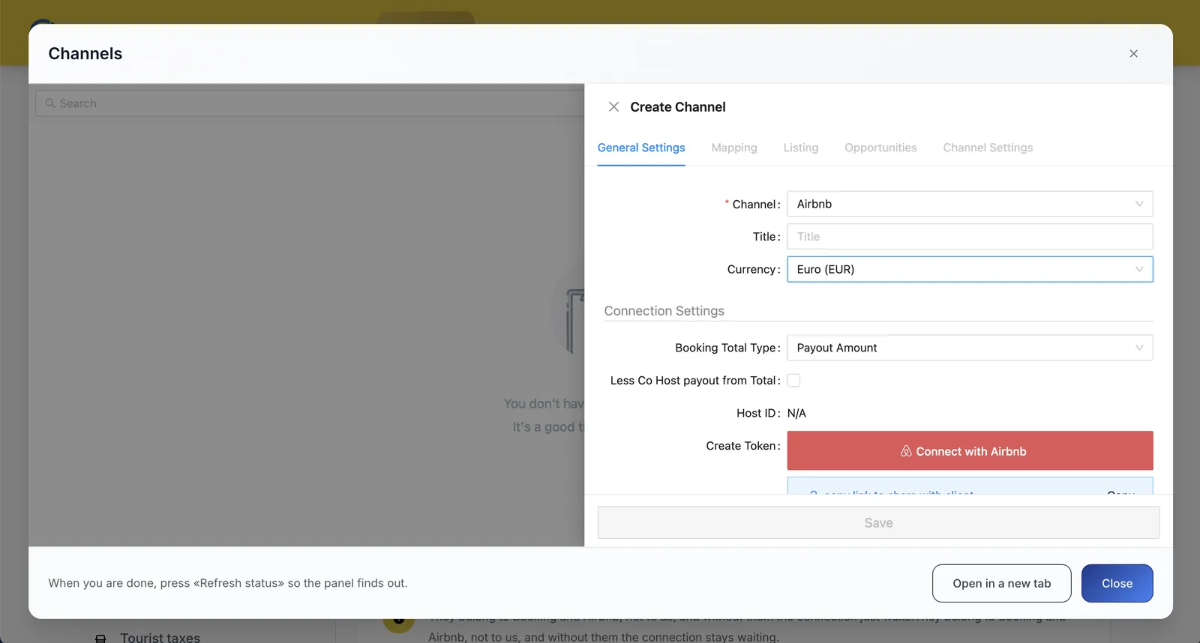Expand the Currency dropdown showing Euro (EUR)

click(970, 269)
